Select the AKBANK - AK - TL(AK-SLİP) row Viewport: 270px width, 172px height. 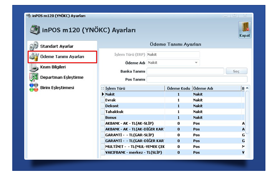click(173, 123)
